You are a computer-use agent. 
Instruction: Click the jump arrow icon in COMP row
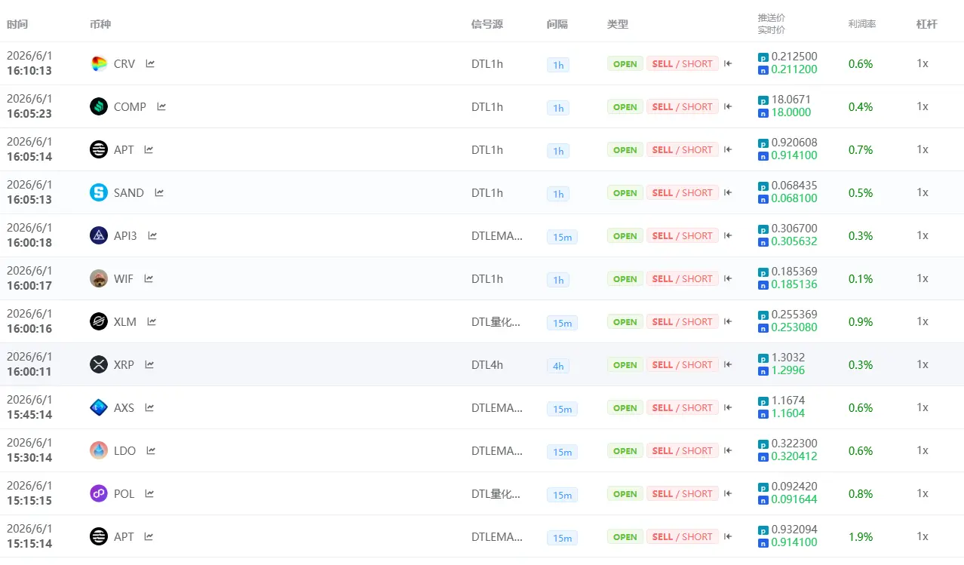point(728,107)
